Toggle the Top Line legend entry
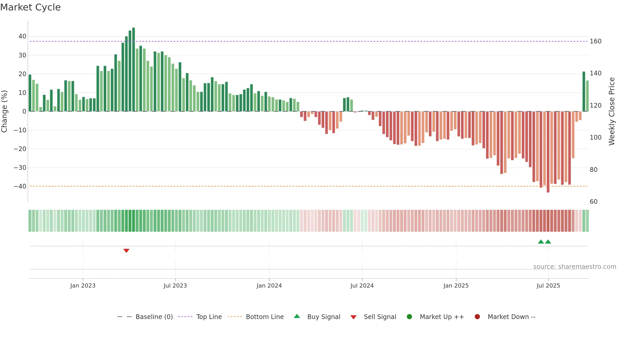The image size is (625, 351). click(200, 317)
